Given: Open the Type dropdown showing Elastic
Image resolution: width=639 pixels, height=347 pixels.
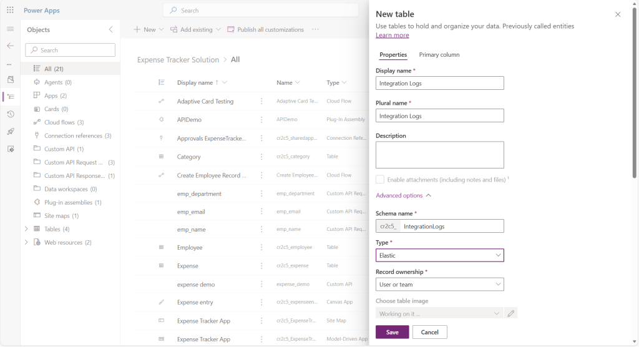Looking at the screenshot, I should coord(440,255).
